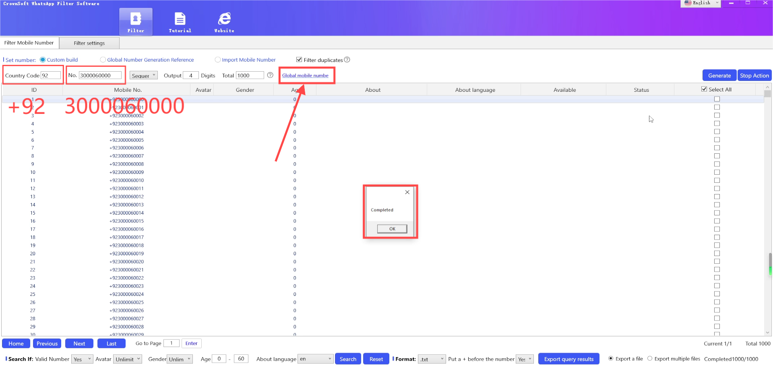The height and width of the screenshot is (374, 773).
Task: Select row with number +923000060015
Action: (382, 221)
